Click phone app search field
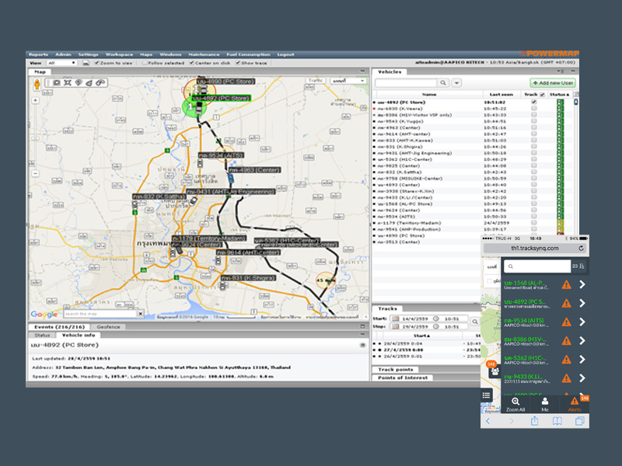This screenshot has width=622, height=466. (537, 266)
